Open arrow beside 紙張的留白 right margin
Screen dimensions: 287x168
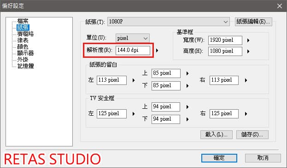click(x=246, y=80)
